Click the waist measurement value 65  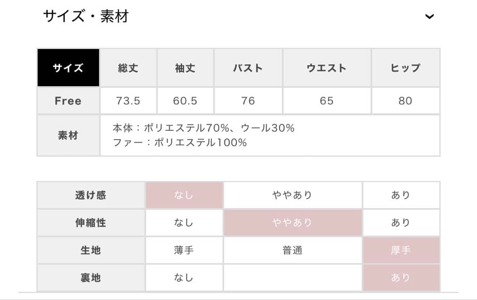point(326,101)
